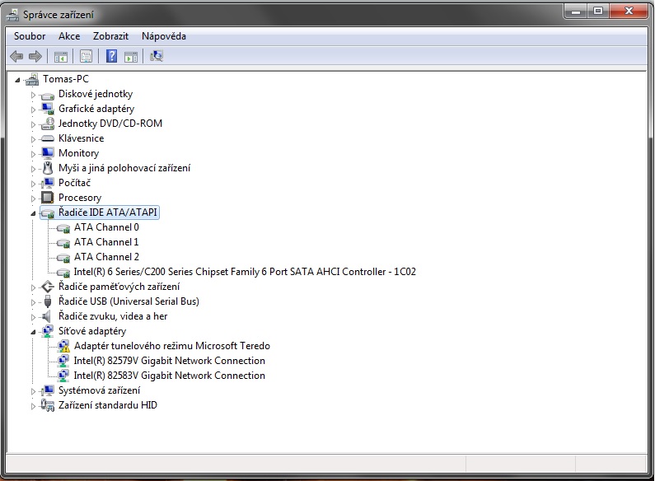Open the Properties toolbar icon

86,56
